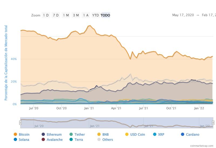Click the Solana legend dot
This screenshot has width=216, height=148.
(x=15, y=139)
